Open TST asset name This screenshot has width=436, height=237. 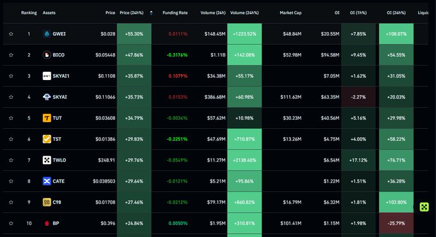click(x=57, y=139)
